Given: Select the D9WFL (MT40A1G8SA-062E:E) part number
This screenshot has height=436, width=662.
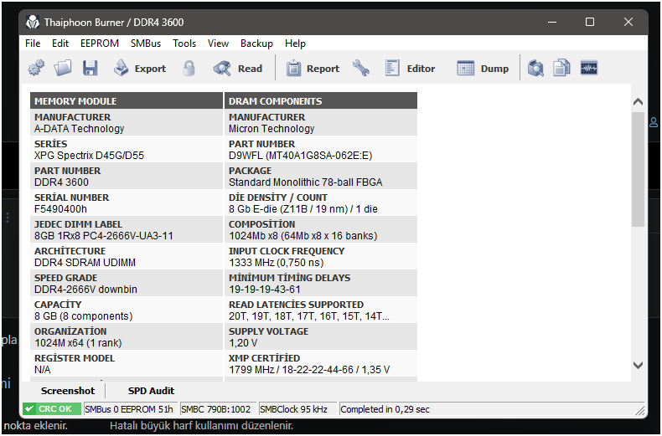Looking at the screenshot, I should pyautogui.click(x=301, y=156).
